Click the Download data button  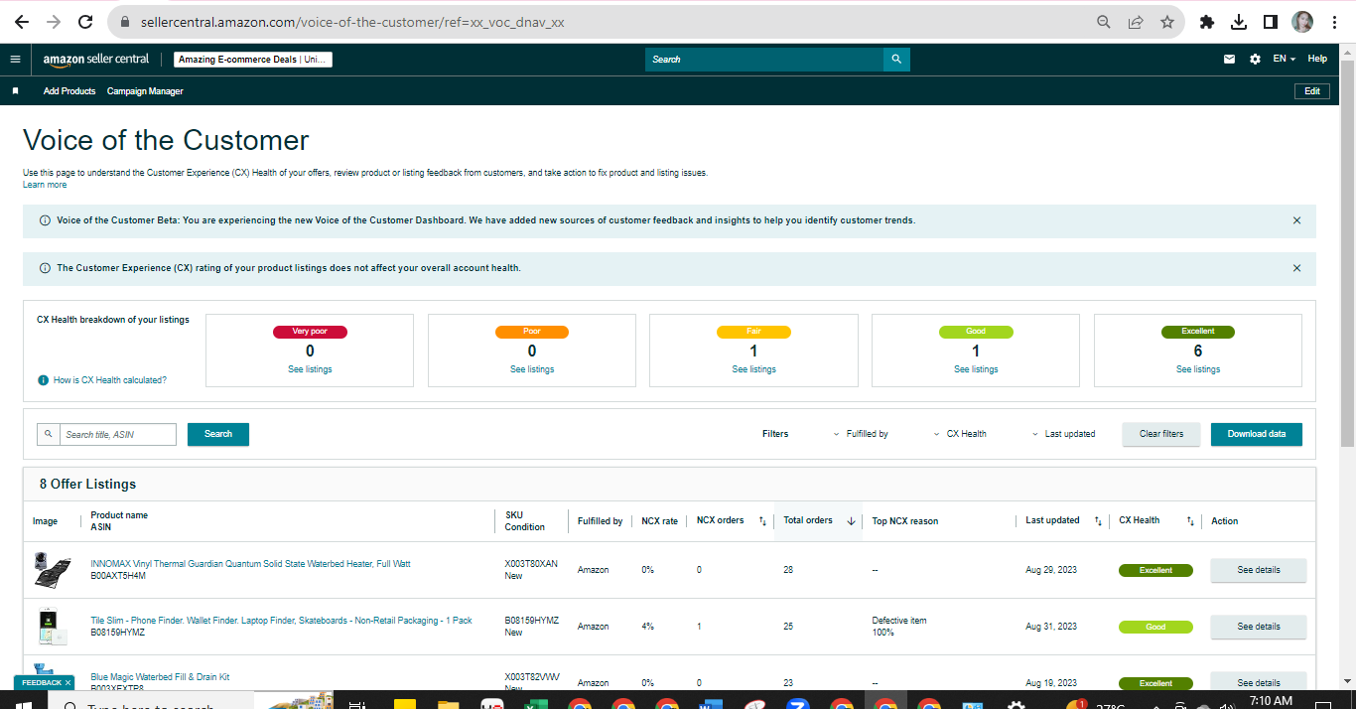coord(1256,434)
